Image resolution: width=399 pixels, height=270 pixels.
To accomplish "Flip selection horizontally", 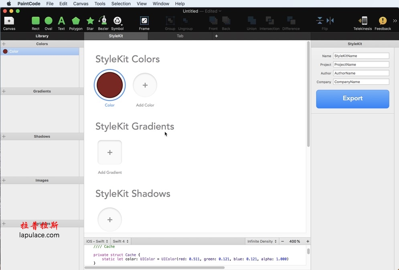I will point(330,20).
